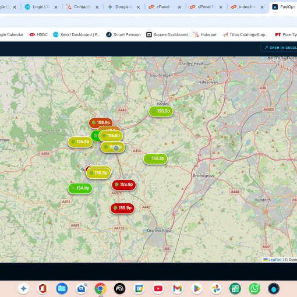Open Gmail from the shelf
297x297 pixels.
click(178, 289)
